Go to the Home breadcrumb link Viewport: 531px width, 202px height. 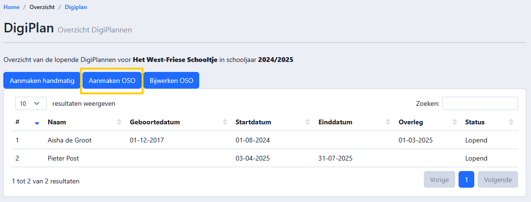[11, 7]
